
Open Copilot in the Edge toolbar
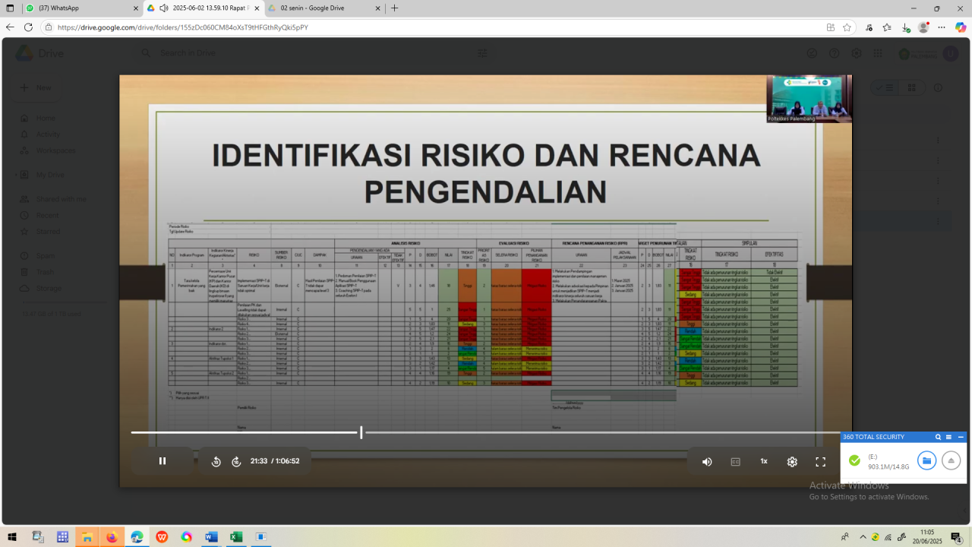click(961, 27)
